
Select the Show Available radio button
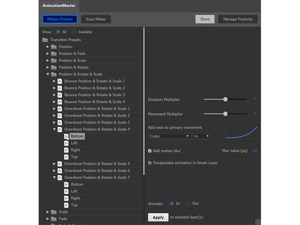click(x=74, y=32)
